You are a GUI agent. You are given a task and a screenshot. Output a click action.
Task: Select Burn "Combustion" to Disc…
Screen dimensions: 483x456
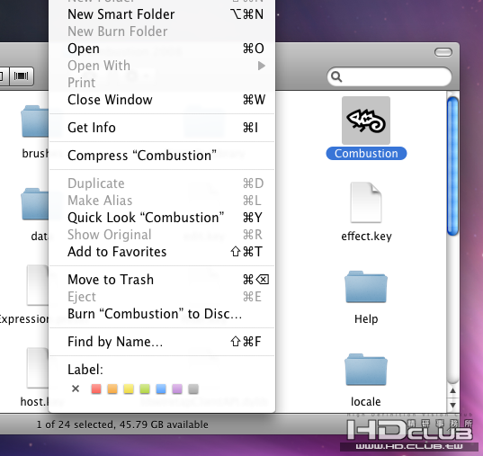pos(162,314)
